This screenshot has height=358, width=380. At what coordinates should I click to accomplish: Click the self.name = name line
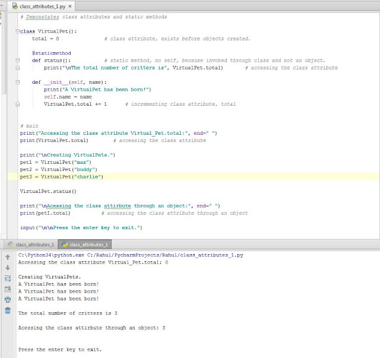click(68, 97)
